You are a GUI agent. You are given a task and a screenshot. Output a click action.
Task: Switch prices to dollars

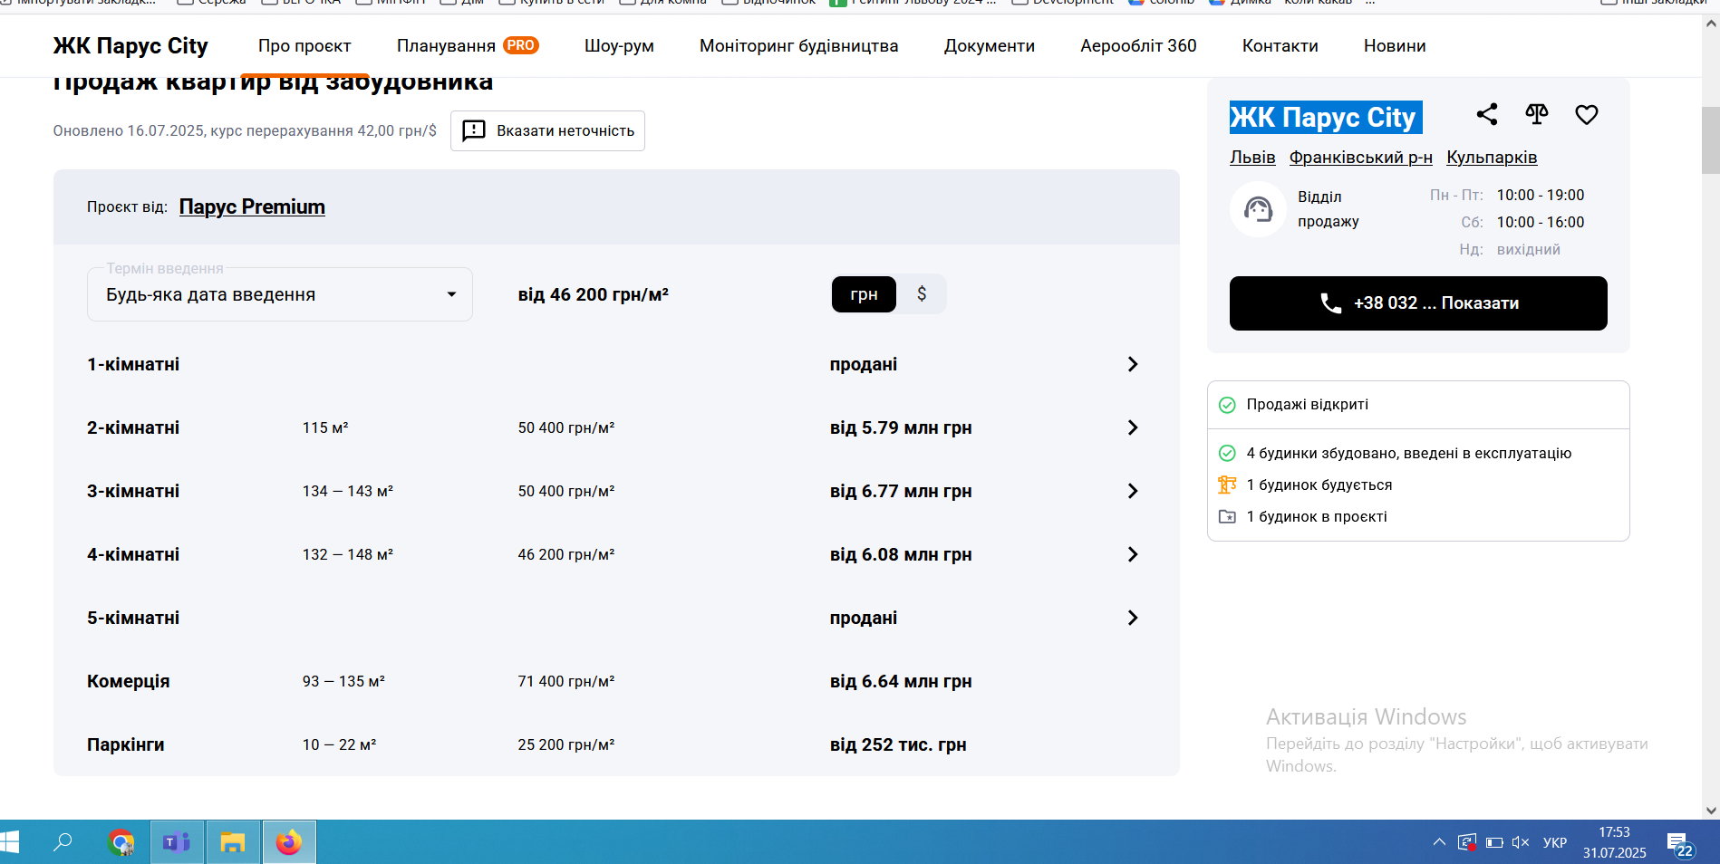coord(922,294)
